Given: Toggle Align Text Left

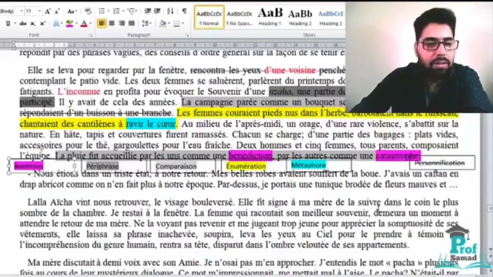Looking at the screenshot, I should point(102,23).
